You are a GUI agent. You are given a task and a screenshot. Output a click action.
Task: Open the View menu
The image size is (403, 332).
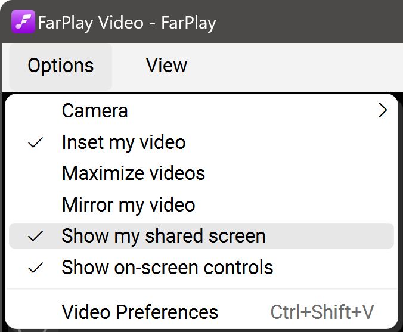(166, 66)
